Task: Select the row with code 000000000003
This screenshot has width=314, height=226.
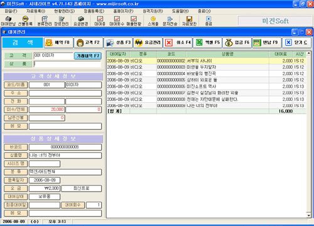Action: [207, 67]
